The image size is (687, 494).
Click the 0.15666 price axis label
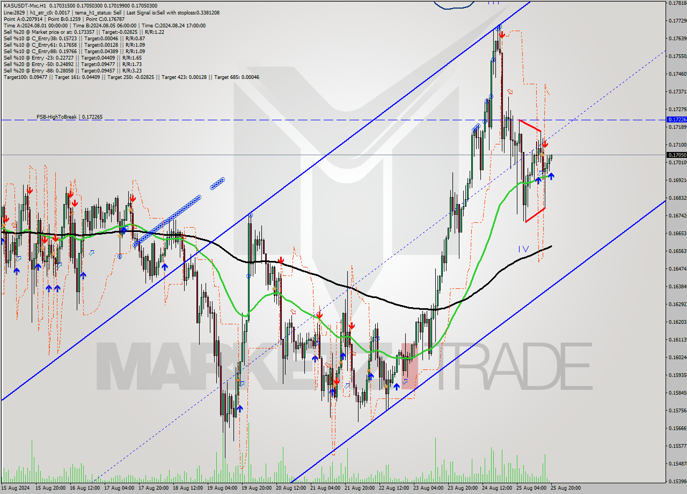(678, 428)
